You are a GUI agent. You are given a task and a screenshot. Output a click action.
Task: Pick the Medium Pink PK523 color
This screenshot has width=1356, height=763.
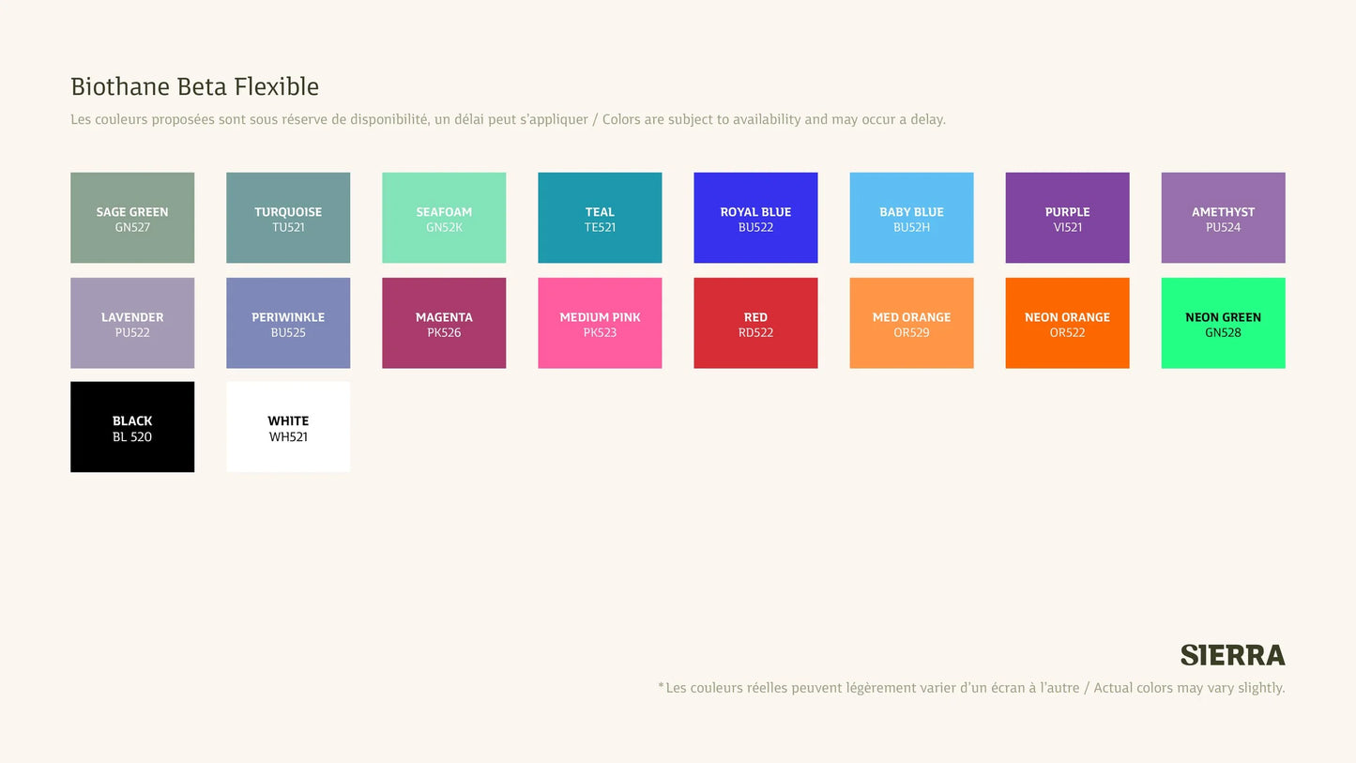pyautogui.click(x=600, y=323)
